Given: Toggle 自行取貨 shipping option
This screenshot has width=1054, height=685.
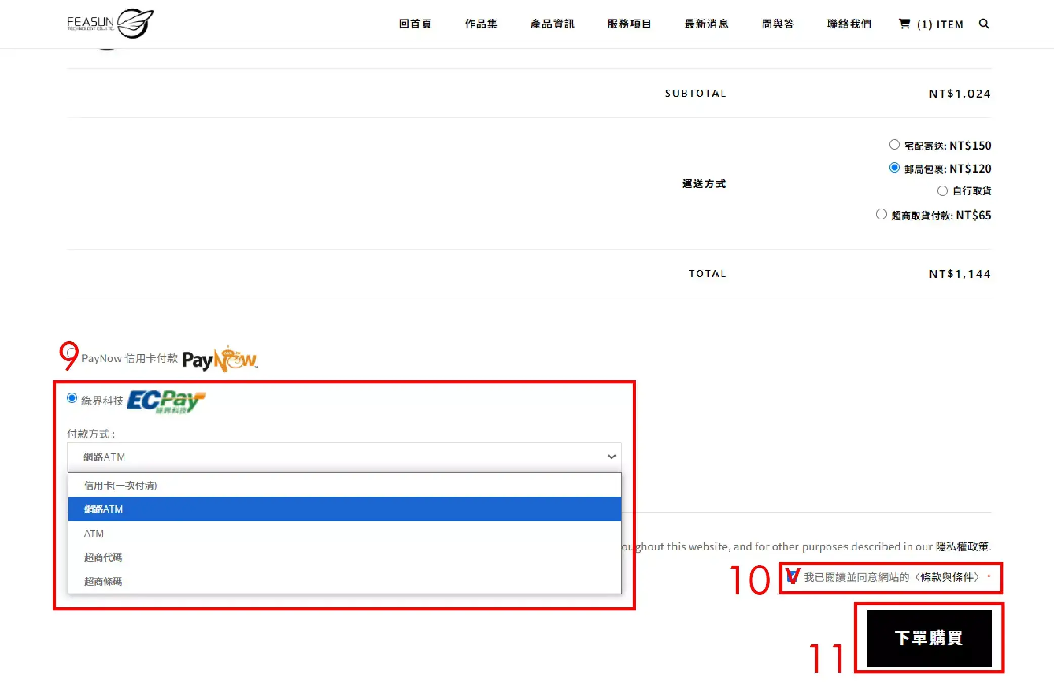Looking at the screenshot, I should tap(941, 190).
